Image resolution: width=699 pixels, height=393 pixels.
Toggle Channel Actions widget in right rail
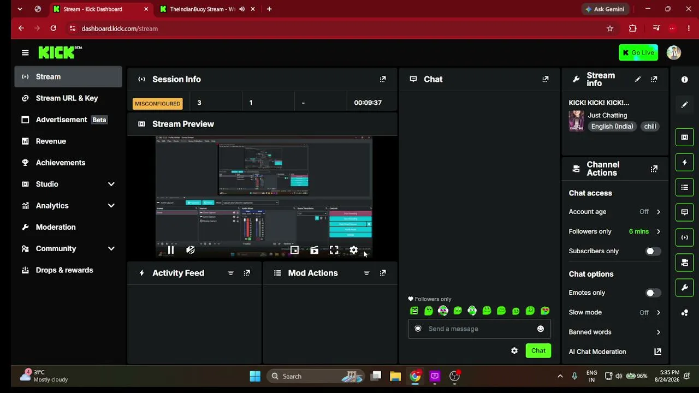point(685,263)
